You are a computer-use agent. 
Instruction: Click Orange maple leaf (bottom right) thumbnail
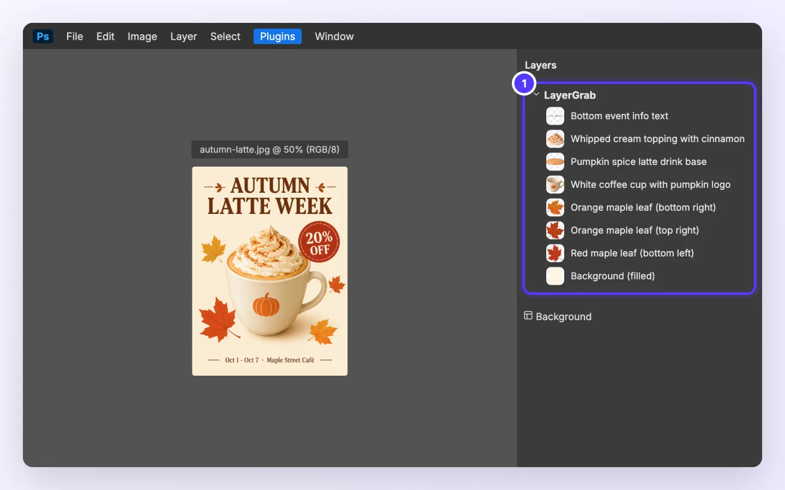[x=555, y=207]
